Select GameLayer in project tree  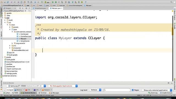[x=24, y=34]
